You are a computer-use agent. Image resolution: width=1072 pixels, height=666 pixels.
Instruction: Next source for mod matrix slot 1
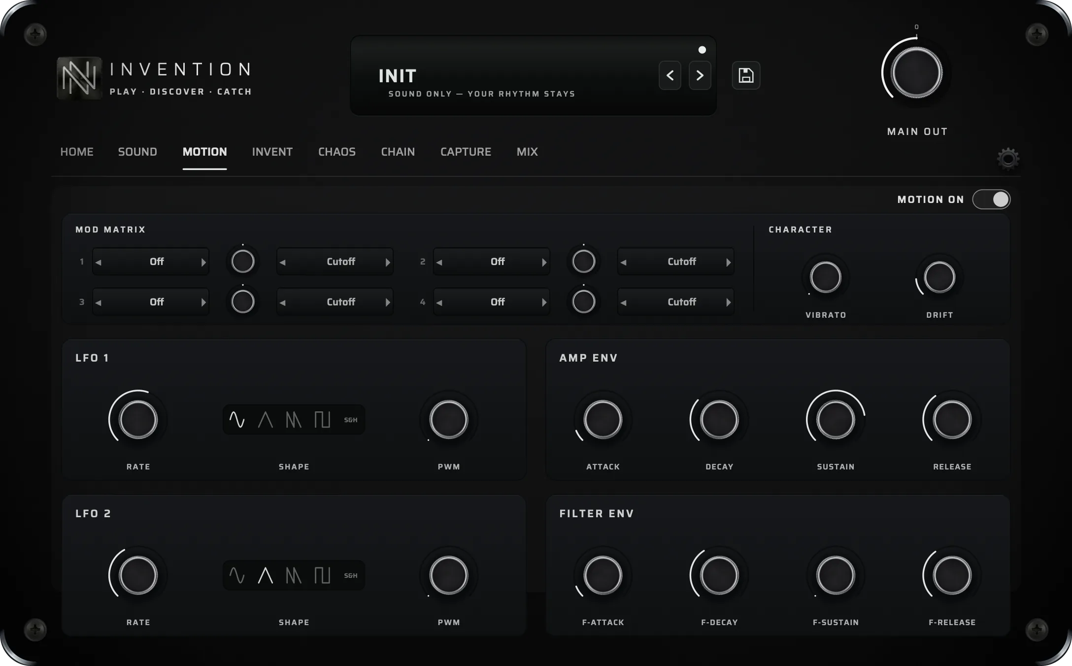[203, 262]
